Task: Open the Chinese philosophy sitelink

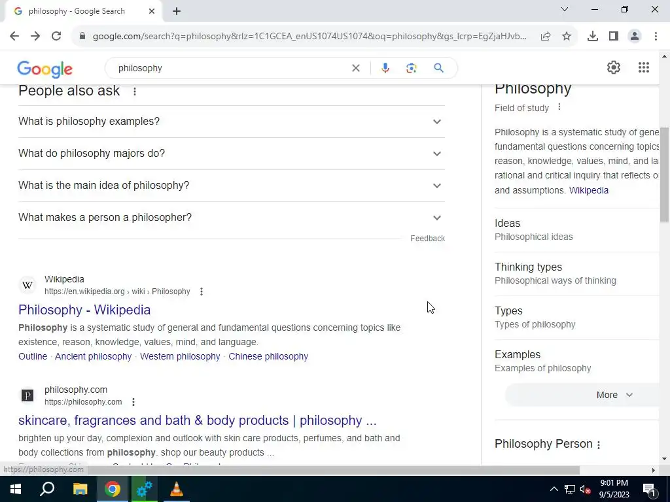Action: (268, 356)
